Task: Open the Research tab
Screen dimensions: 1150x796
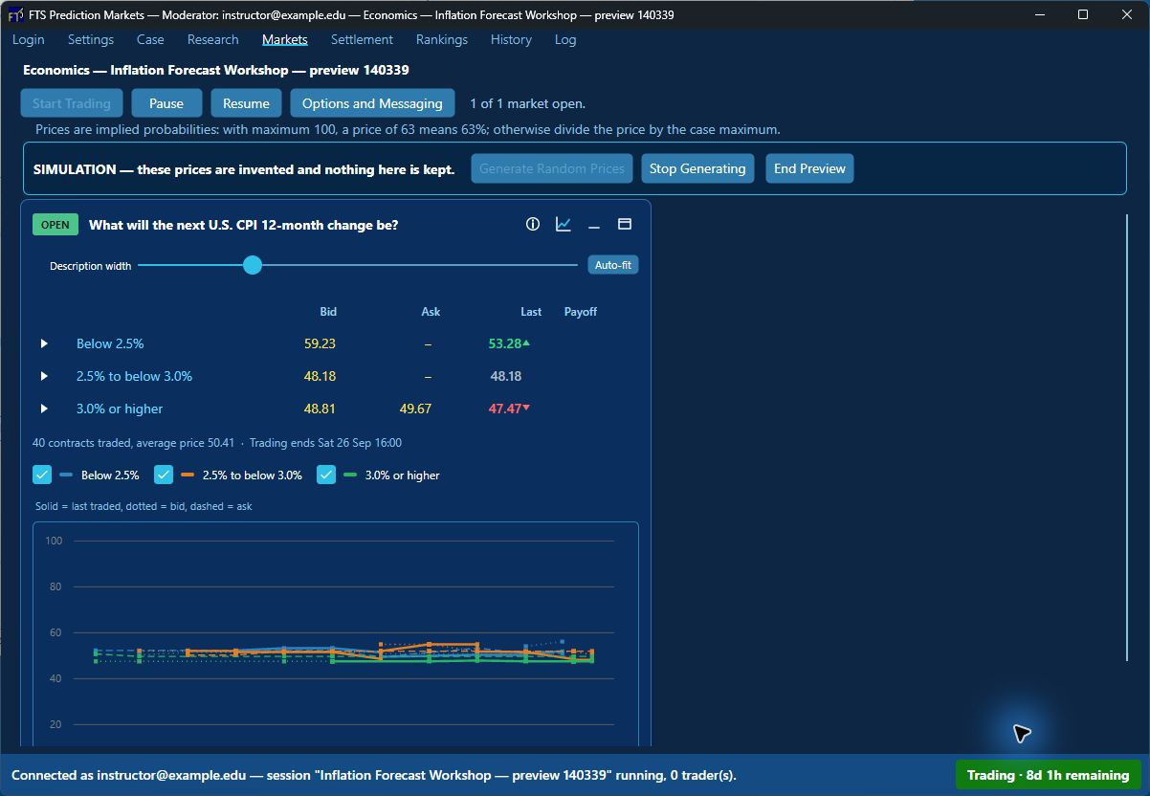Action: [x=213, y=39]
